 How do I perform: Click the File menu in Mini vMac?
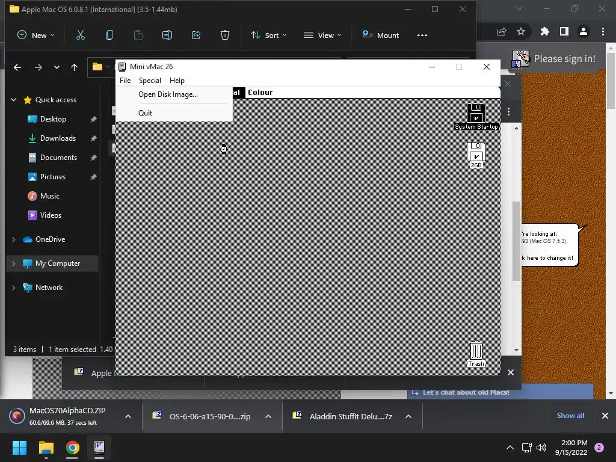coord(125,81)
